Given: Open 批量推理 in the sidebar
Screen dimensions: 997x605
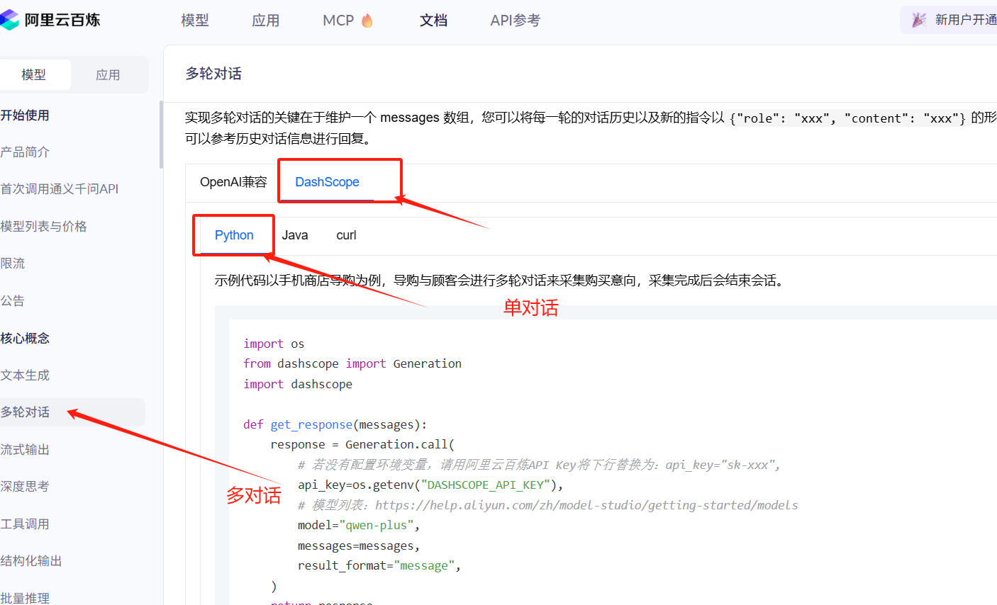Looking at the screenshot, I should 25,598.
